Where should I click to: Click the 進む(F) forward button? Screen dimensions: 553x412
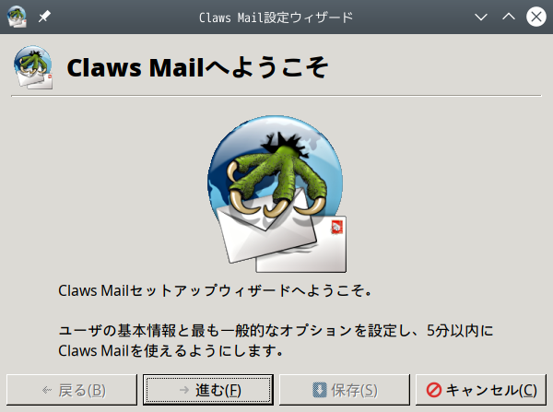208,390
